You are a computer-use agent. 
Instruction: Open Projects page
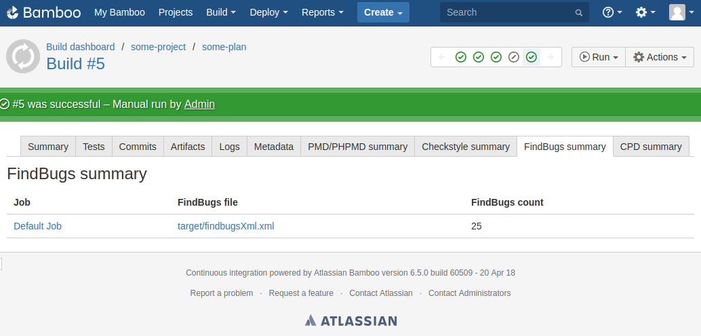tap(175, 12)
